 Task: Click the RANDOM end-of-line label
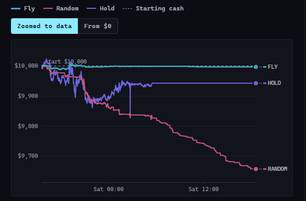point(277,169)
